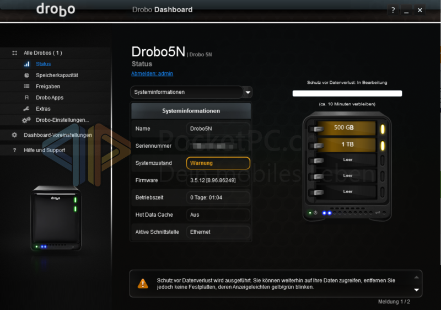441x310 pixels.
Task: Click the power icon on the Drobo diagram
Action: 315,213
